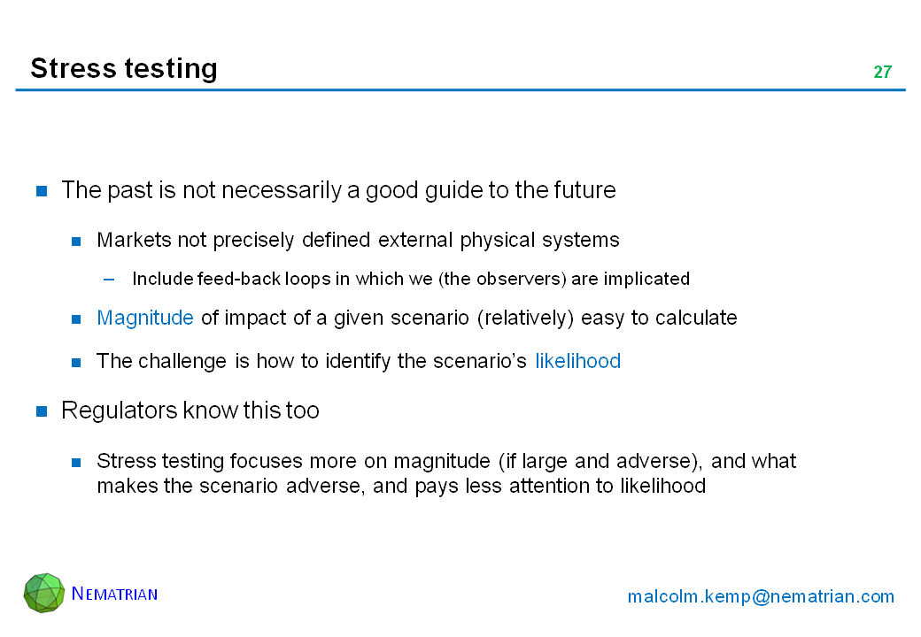Click the dash marker before "Include feed-back loops"
Screen dimensions: 921x637
click(109, 280)
